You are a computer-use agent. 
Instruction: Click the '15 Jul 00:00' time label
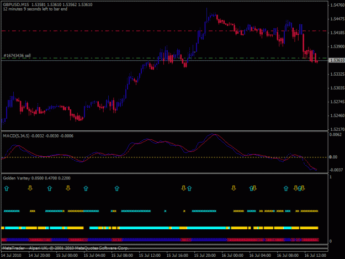[x=67, y=255]
